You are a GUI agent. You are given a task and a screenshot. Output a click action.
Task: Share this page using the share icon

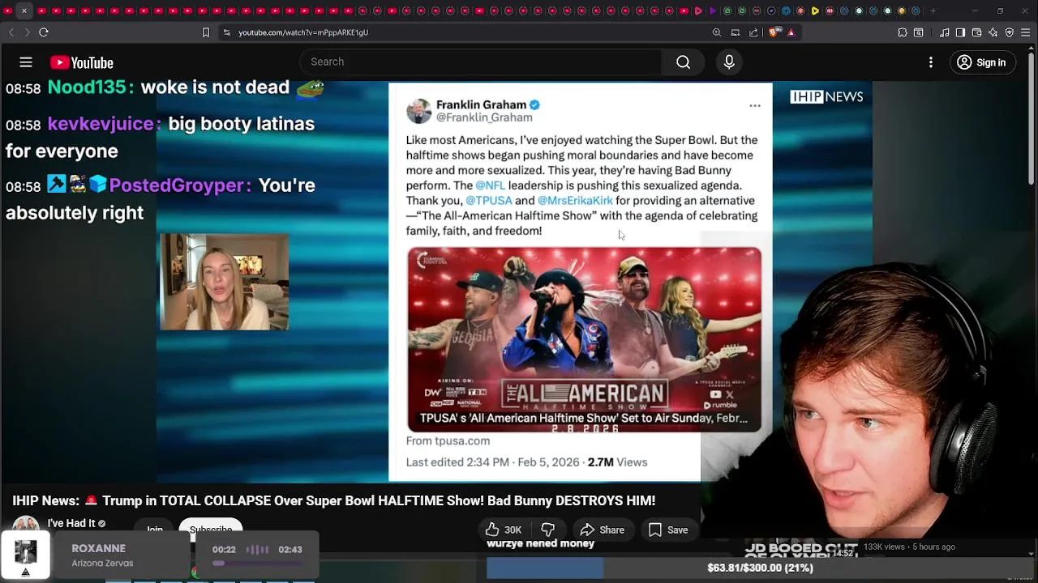tap(753, 32)
